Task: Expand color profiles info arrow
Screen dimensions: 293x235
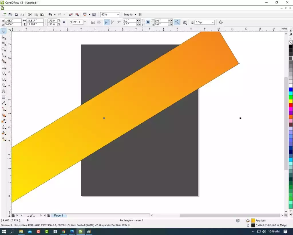Action: click(x=129, y=225)
